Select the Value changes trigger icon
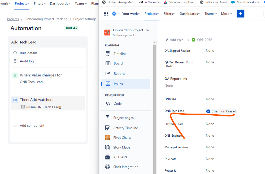Screen dimensions: 265x174 15,75
